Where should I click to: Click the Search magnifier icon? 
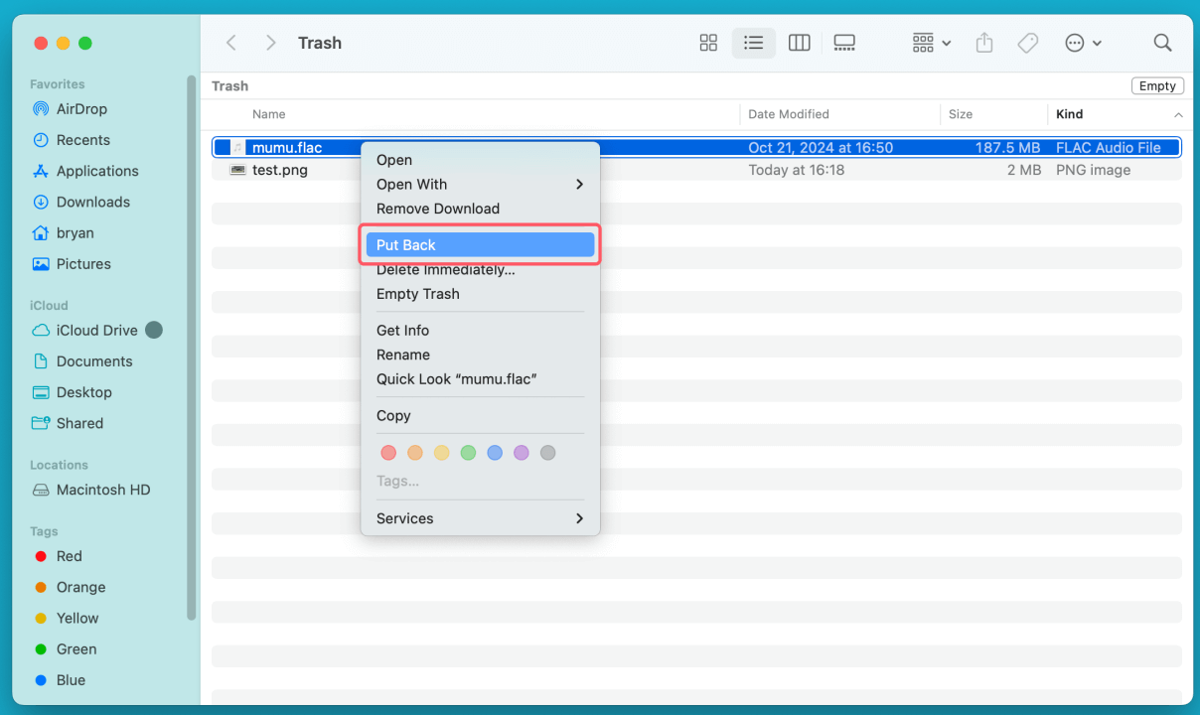(1162, 43)
